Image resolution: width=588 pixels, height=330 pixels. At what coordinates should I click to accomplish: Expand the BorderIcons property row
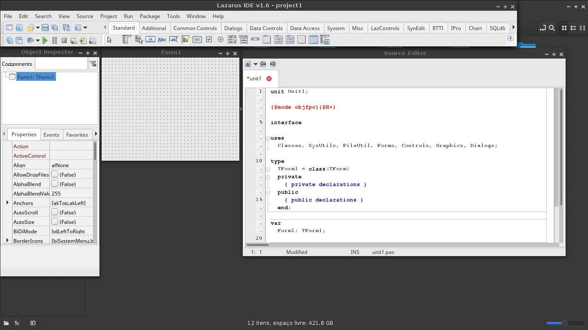pyautogui.click(x=7, y=241)
